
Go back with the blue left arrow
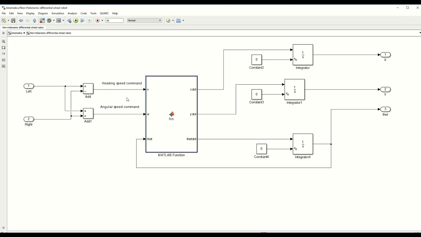[x=21, y=20]
